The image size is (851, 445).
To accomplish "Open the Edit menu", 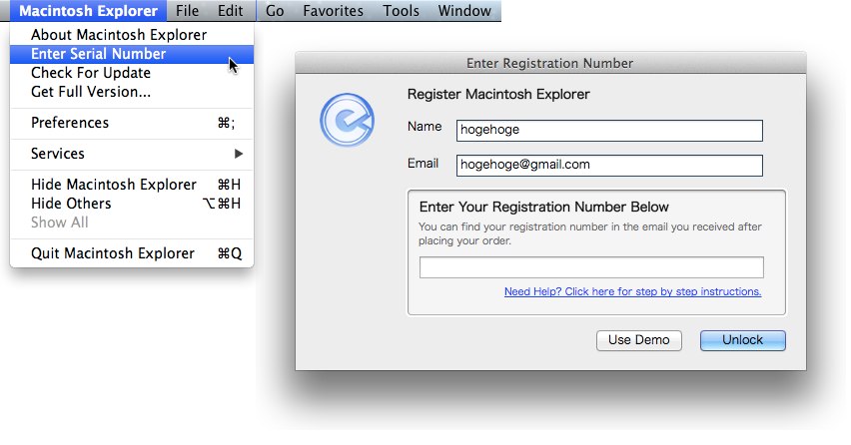I will 231,11.
